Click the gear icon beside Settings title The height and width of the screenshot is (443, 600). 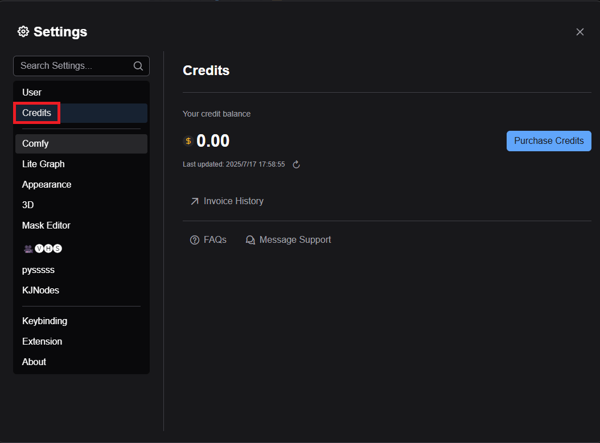point(23,31)
